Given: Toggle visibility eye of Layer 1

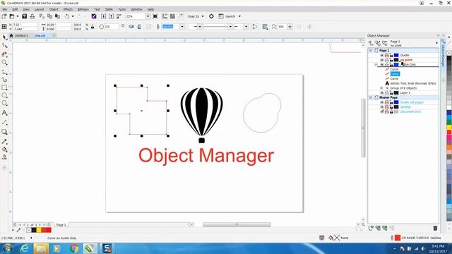Looking at the screenshot, I should click(x=382, y=92).
